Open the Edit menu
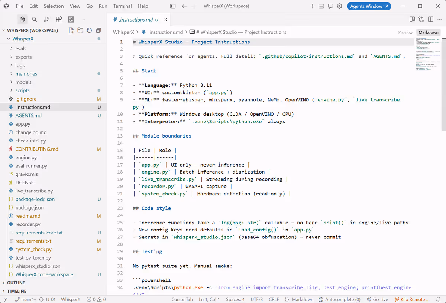This screenshot has height=303, width=446. click(33, 6)
